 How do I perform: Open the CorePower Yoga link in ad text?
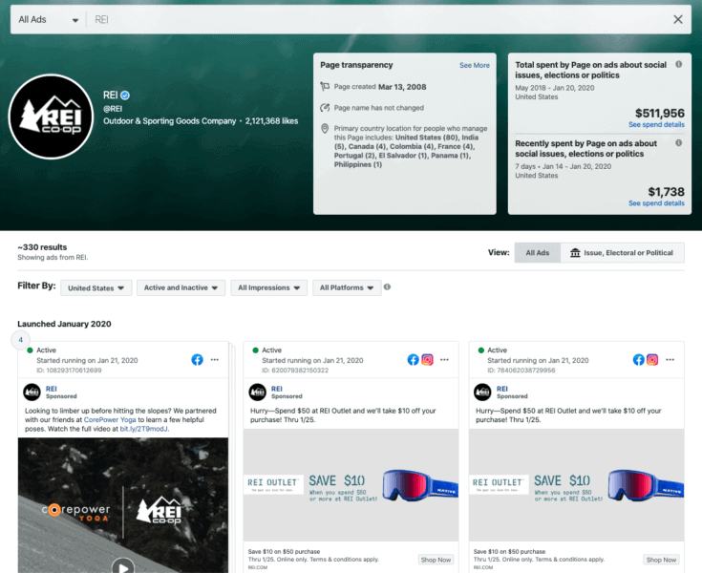tap(110, 419)
